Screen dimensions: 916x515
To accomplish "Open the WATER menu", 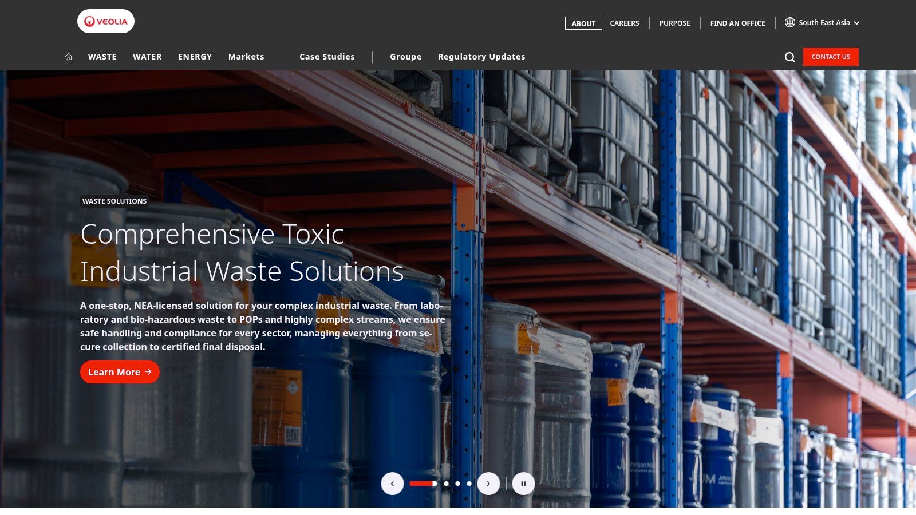I will point(147,57).
